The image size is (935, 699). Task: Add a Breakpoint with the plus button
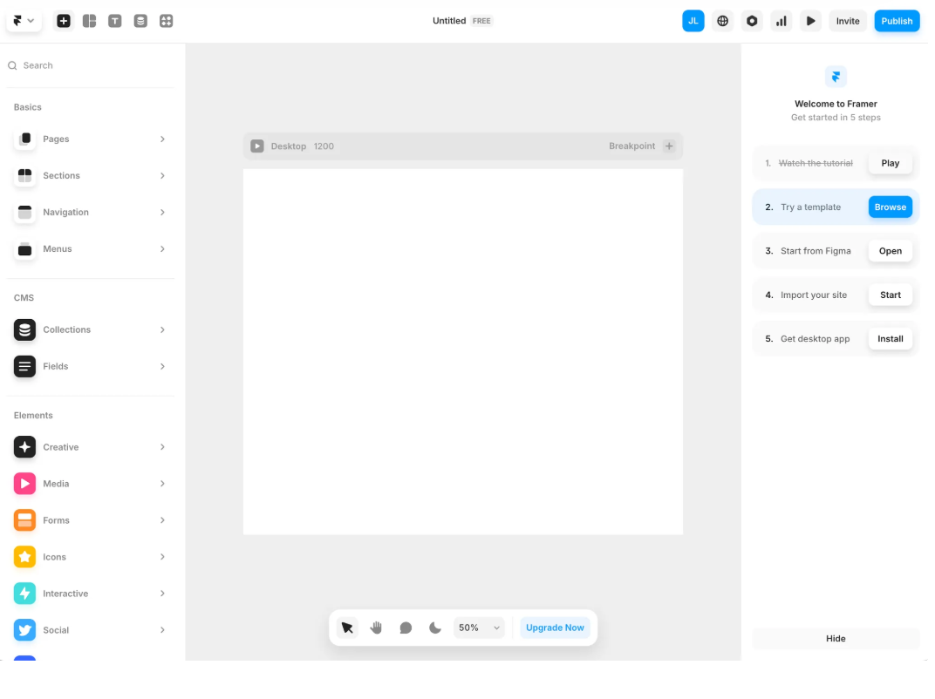tap(669, 146)
